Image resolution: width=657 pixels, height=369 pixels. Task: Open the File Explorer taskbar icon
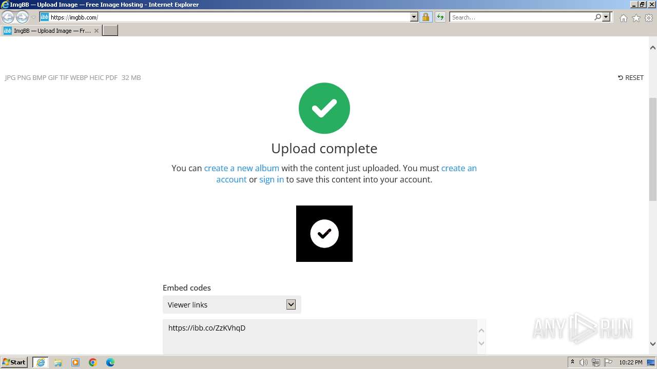(58, 362)
